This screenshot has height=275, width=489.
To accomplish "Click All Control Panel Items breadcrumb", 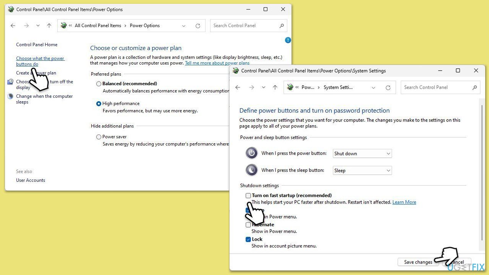I will pyautogui.click(x=98, y=26).
